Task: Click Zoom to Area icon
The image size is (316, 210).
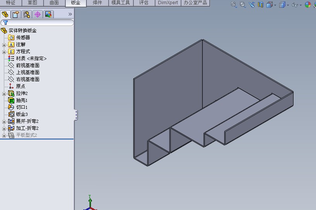Action: (x=243, y=5)
